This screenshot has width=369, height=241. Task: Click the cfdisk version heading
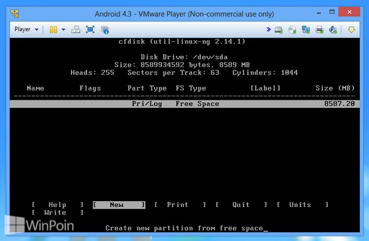point(182,42)
